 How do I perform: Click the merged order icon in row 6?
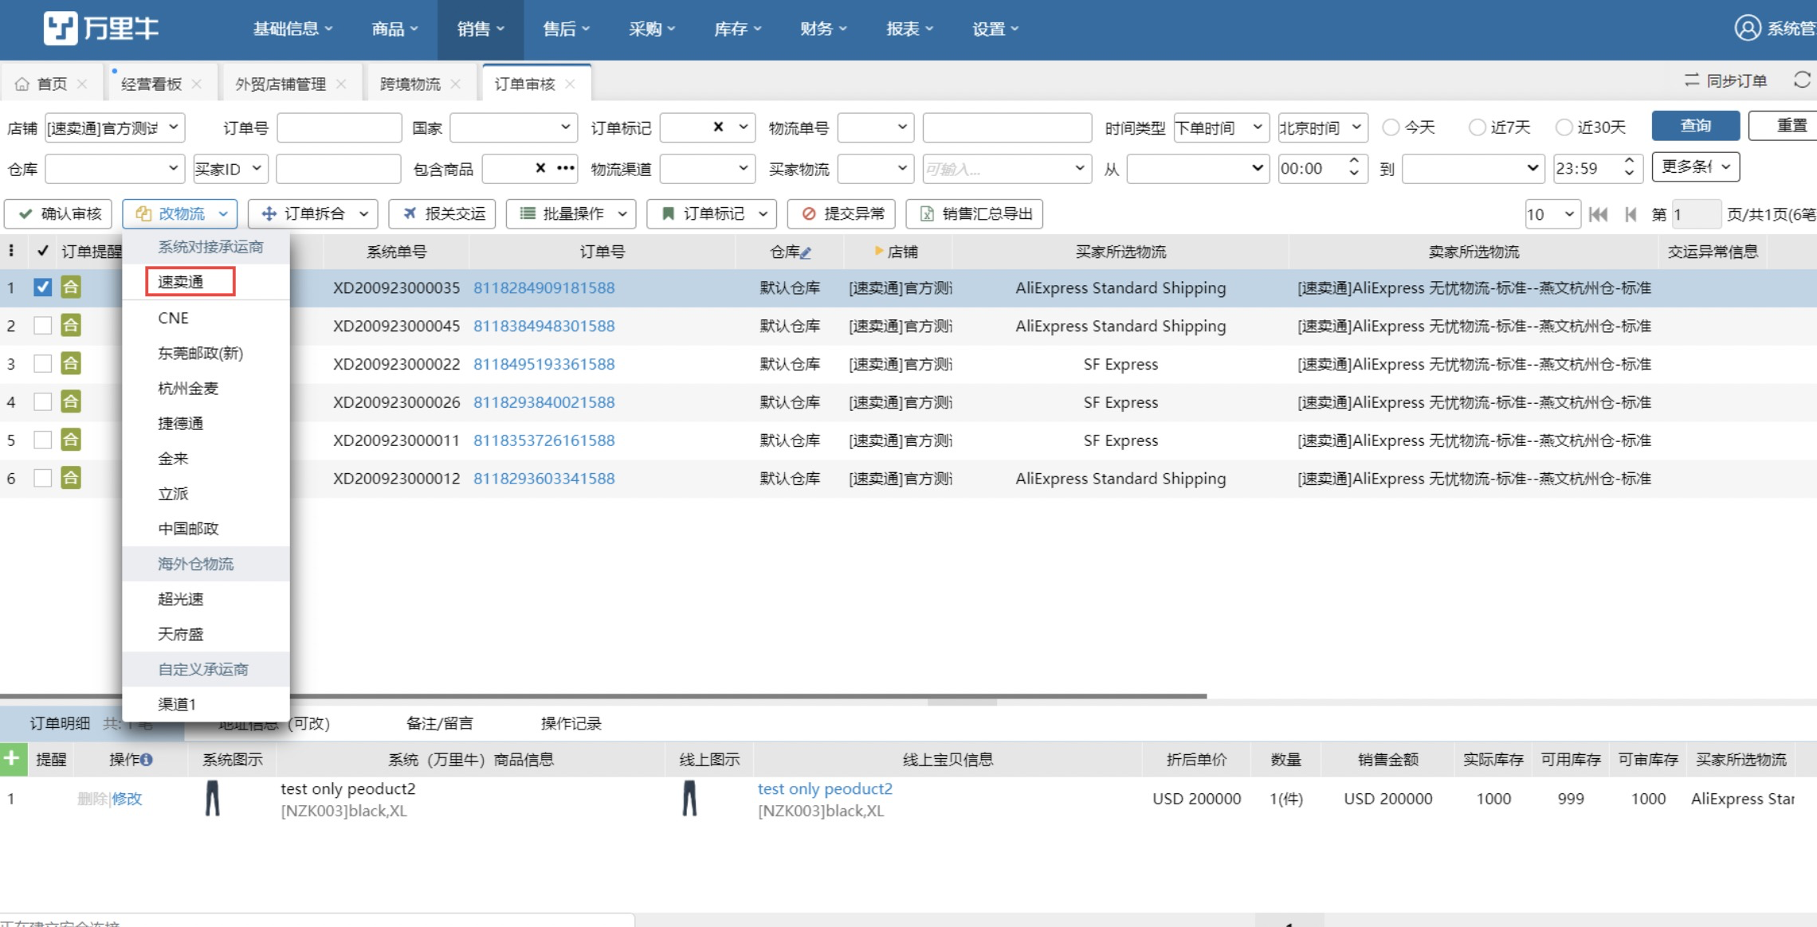pyautogui.click(x=71, y=478)
